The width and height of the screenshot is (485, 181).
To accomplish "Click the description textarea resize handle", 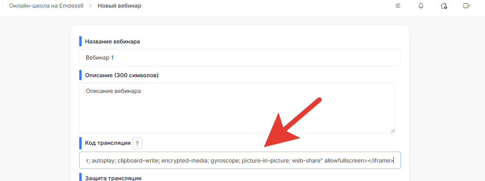I will [393, 130].
